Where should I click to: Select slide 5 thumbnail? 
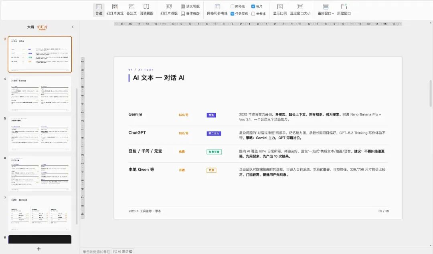pos(40,134)
